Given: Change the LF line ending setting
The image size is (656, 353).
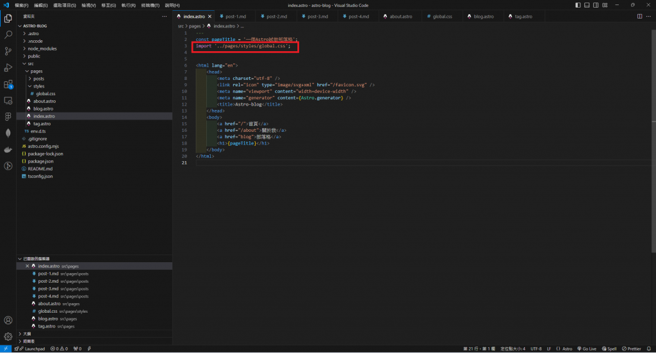Looking at the screenshot, I should point(548,349).
